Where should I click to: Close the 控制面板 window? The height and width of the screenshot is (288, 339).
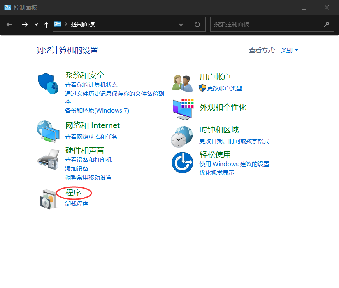(327, 7)
